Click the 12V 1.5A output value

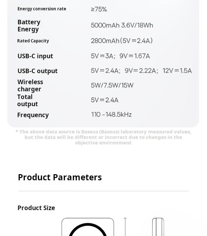point(177,71)
